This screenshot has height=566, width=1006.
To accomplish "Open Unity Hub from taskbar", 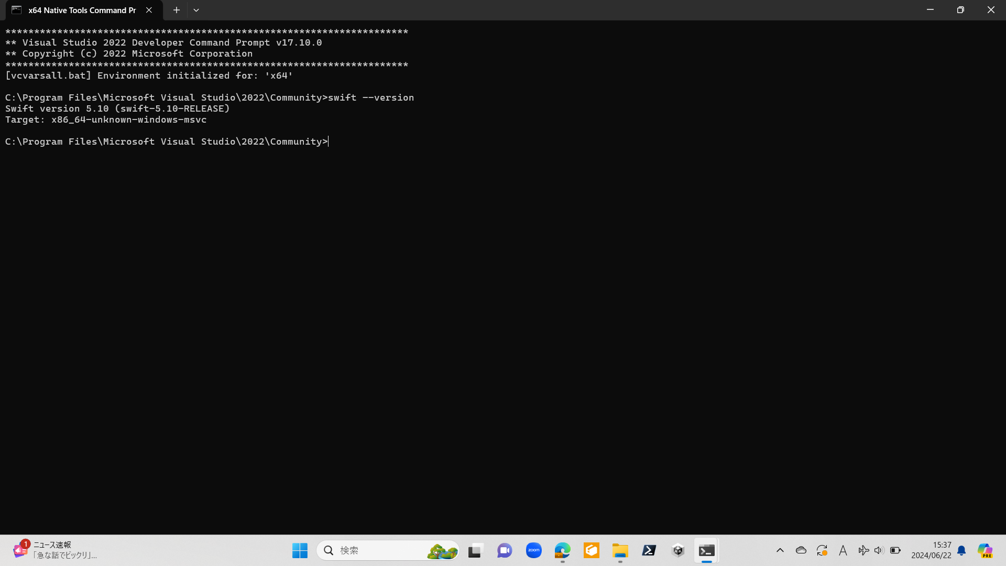I will pyautogui.click(x=678, y=550).
